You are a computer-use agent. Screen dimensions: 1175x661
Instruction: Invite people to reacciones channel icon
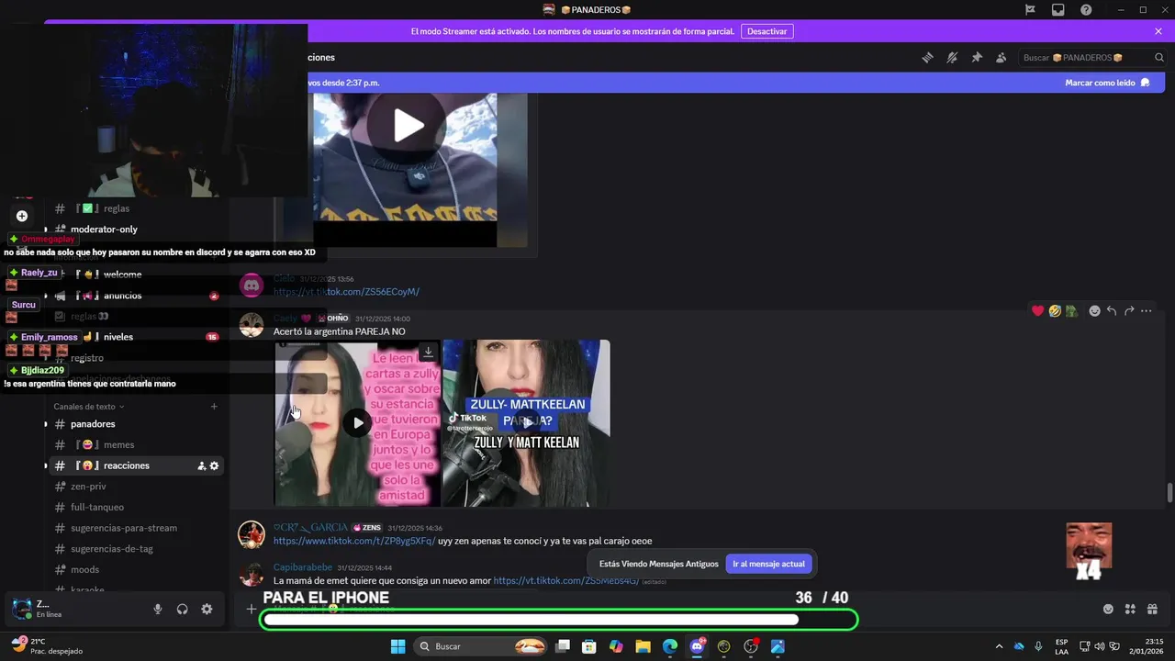click(201, 466)
